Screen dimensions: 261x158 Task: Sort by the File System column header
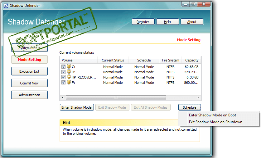pos(171,60)
